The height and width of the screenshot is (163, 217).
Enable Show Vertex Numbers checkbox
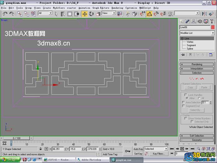point(186,118)
